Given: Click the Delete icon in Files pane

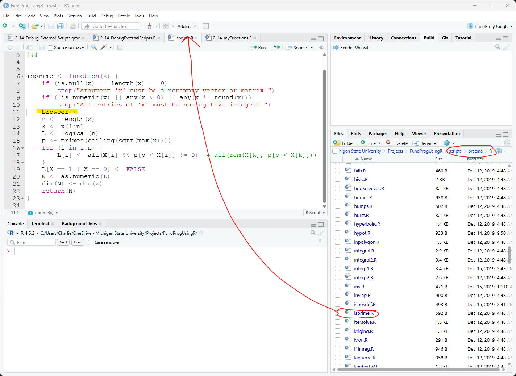Looking at the screenshot, I should (388, 143).
